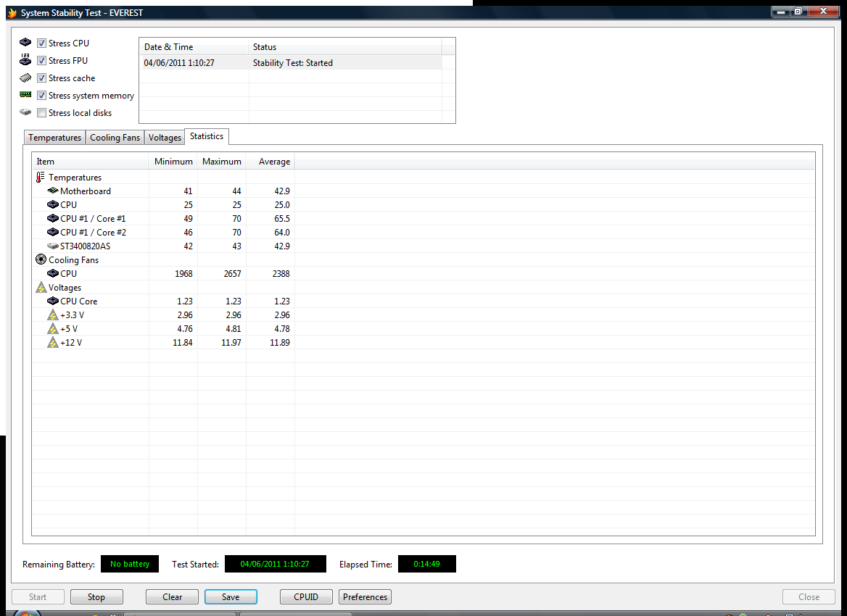Viewport: 847px width, 616px height.
Task: Uncheck the Stress system memory checkbox
Action: 41,95
